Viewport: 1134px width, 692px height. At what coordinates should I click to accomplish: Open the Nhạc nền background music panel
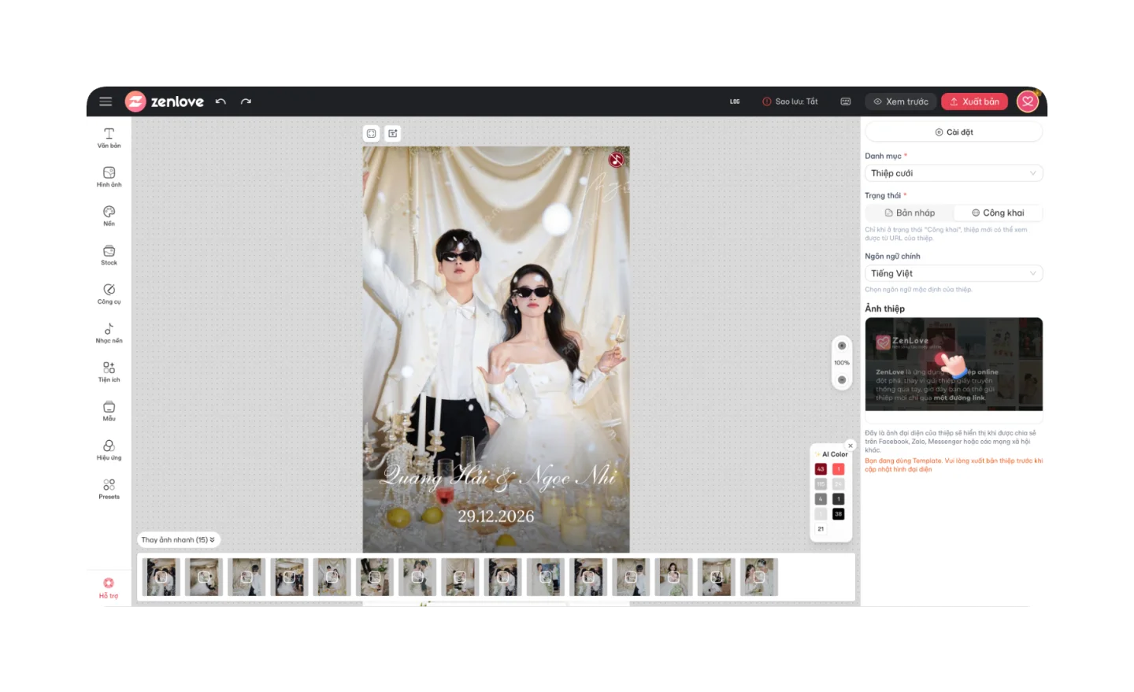[x=109, y=333]
